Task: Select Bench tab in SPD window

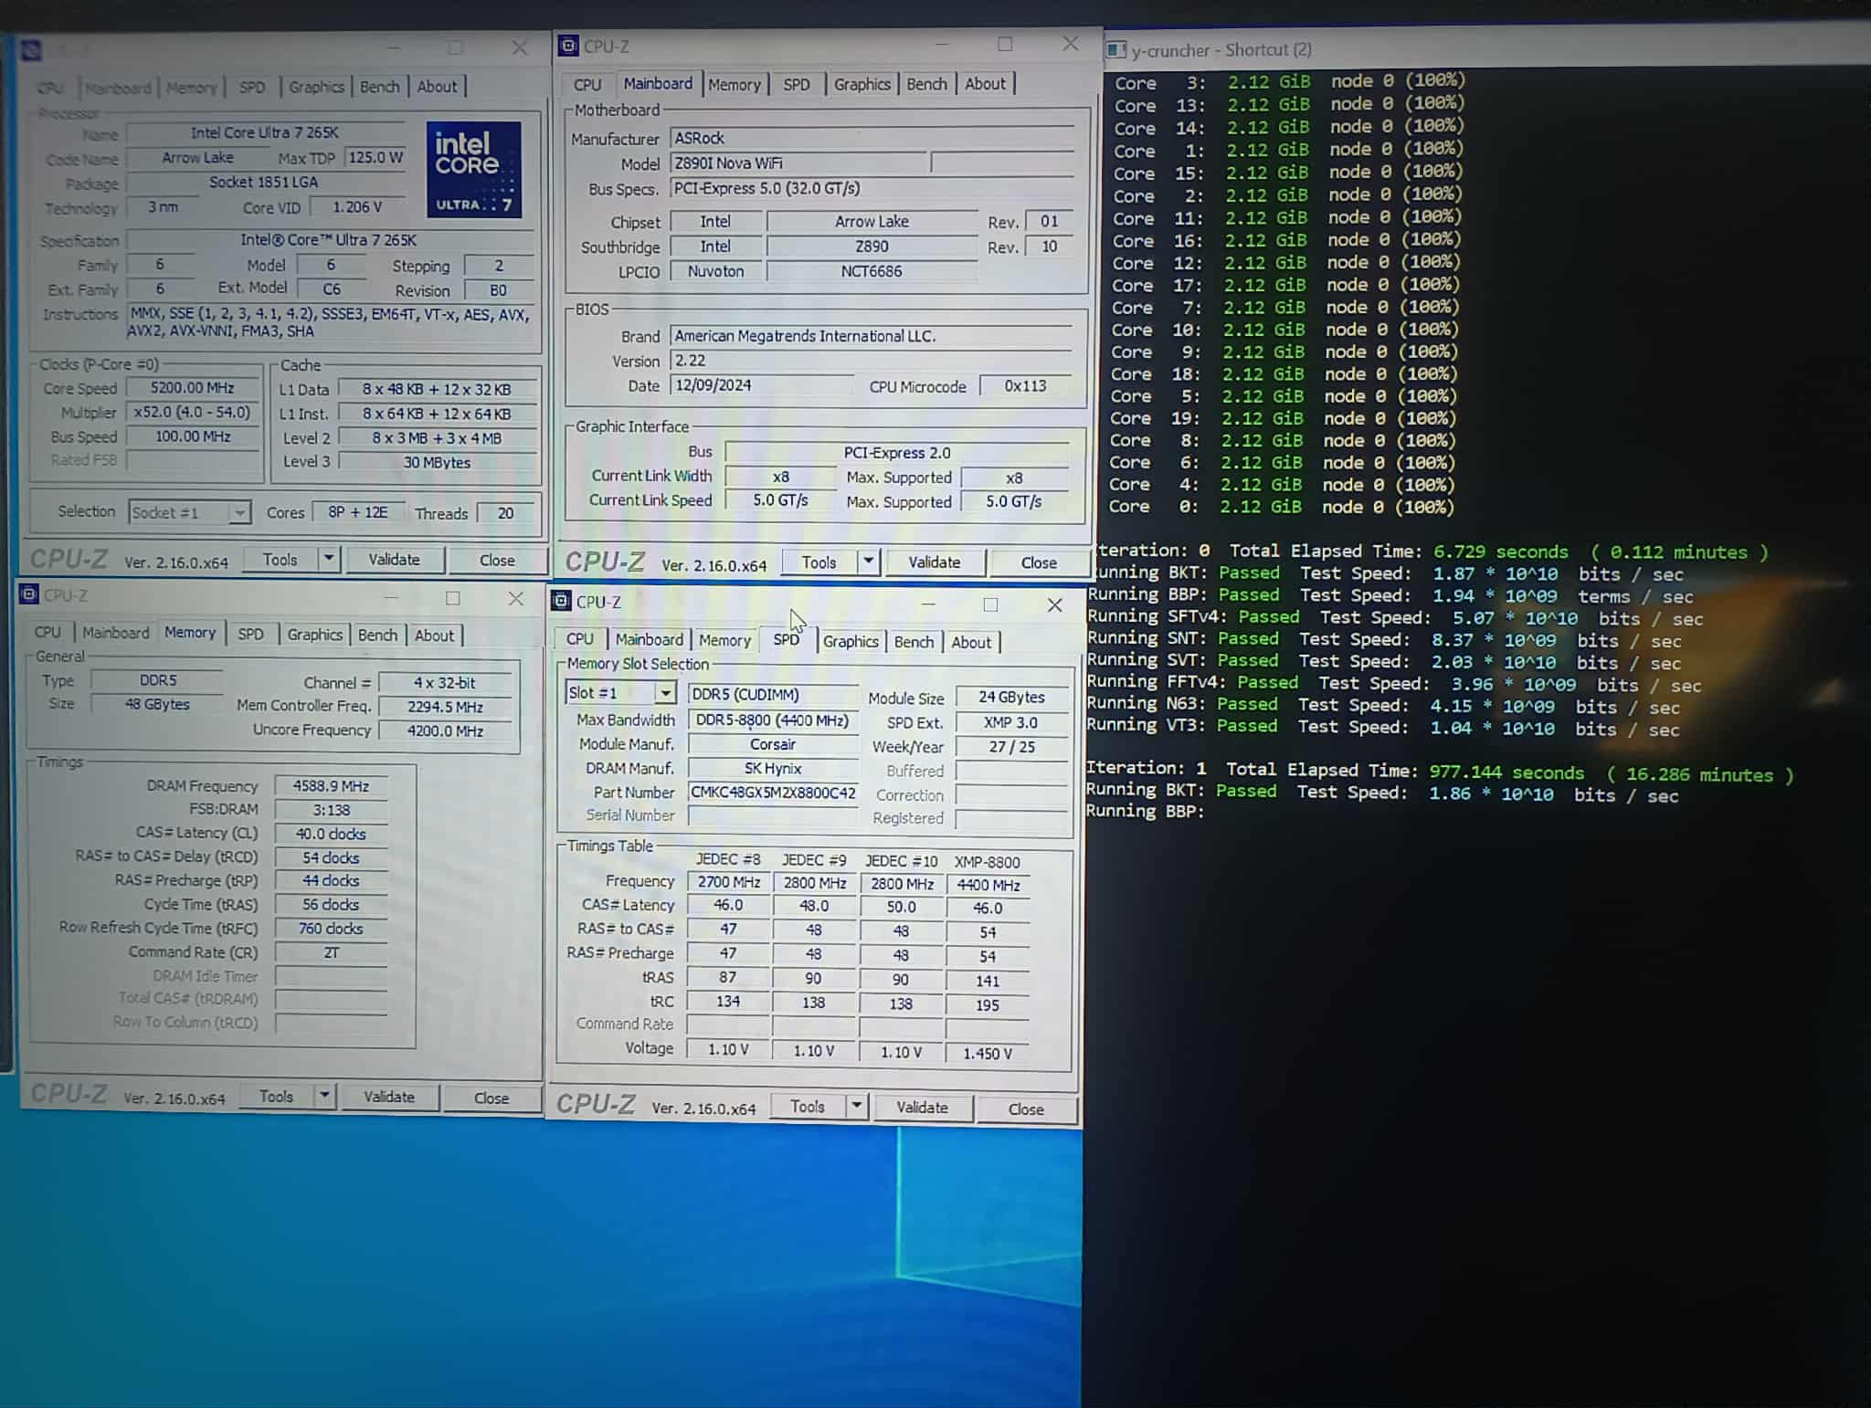Action: (x=914, y=642)
